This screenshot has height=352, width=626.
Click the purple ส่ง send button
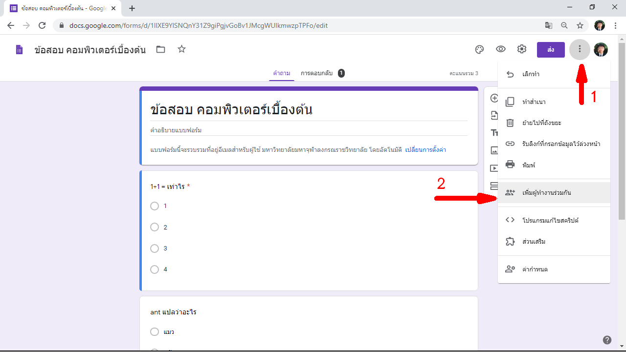551,50
